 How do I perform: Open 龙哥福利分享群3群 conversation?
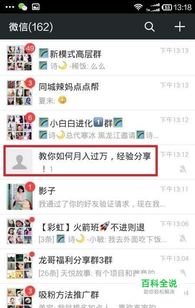tap(97, 266)
